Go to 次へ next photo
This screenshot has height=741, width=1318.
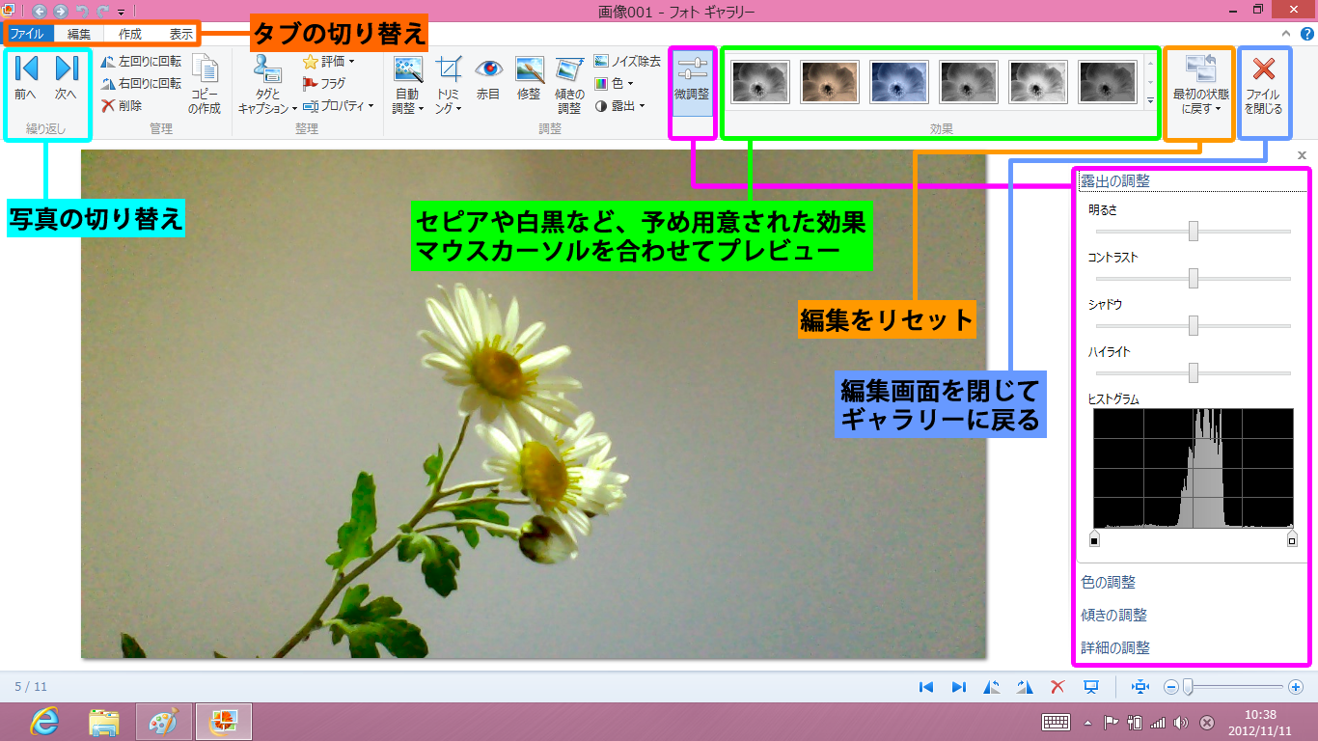[66, 77]
